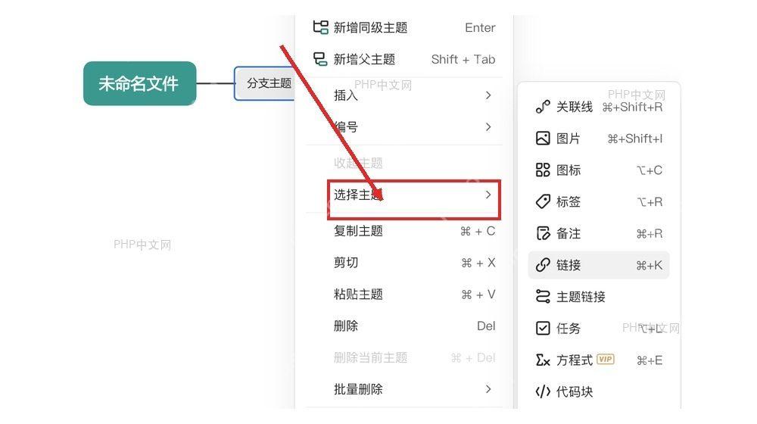Expand the 选择主题 submenu arrow
Image resolution: width=757 pixels, height=424 pixels.
click(x=488, y=195)
